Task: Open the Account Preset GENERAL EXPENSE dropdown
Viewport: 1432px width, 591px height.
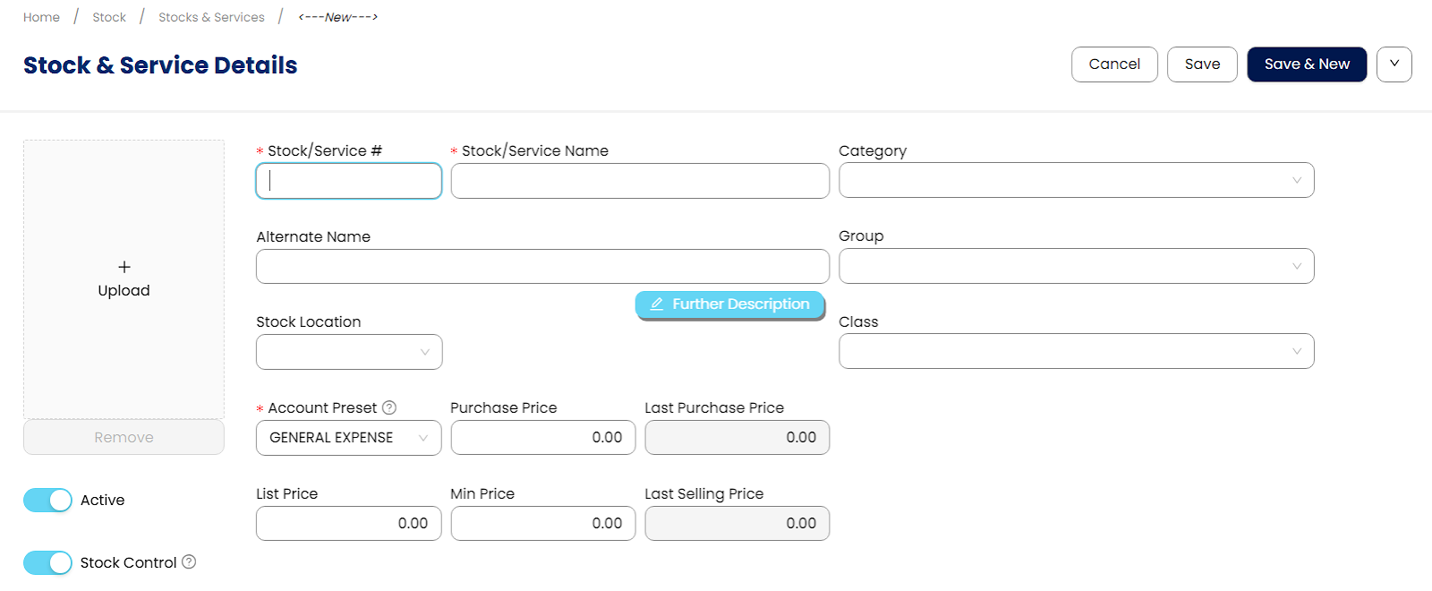Action: [349, 438]
